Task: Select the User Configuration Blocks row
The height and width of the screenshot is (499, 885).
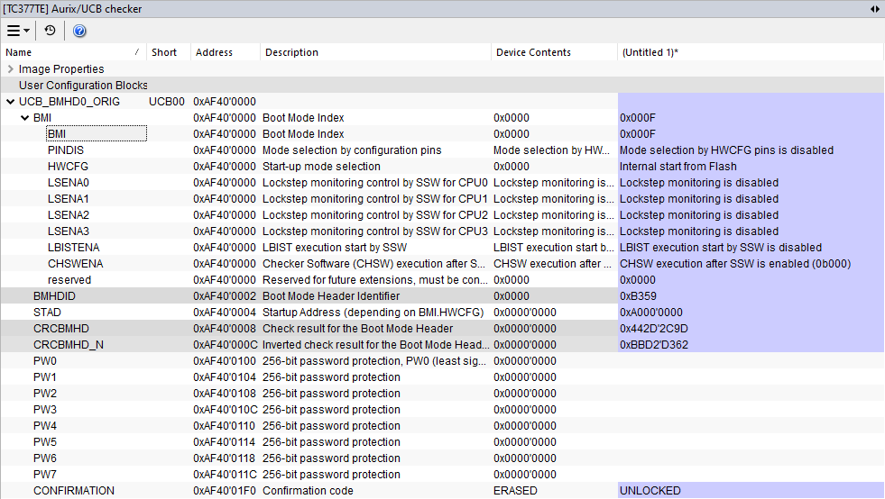Action: click(442, 86)
